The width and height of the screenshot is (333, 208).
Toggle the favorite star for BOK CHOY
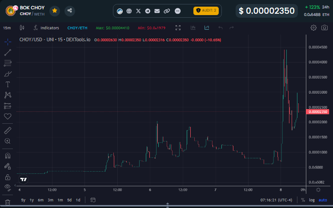55,11
